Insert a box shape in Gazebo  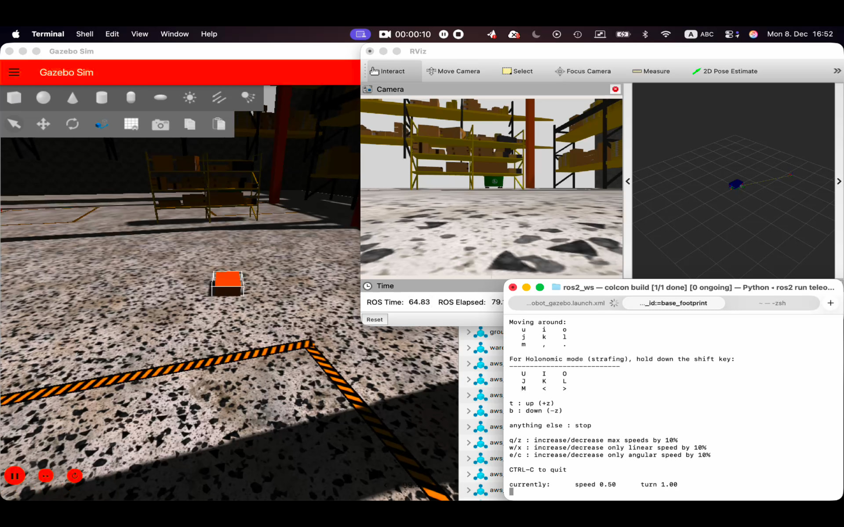tap(14, 97)
